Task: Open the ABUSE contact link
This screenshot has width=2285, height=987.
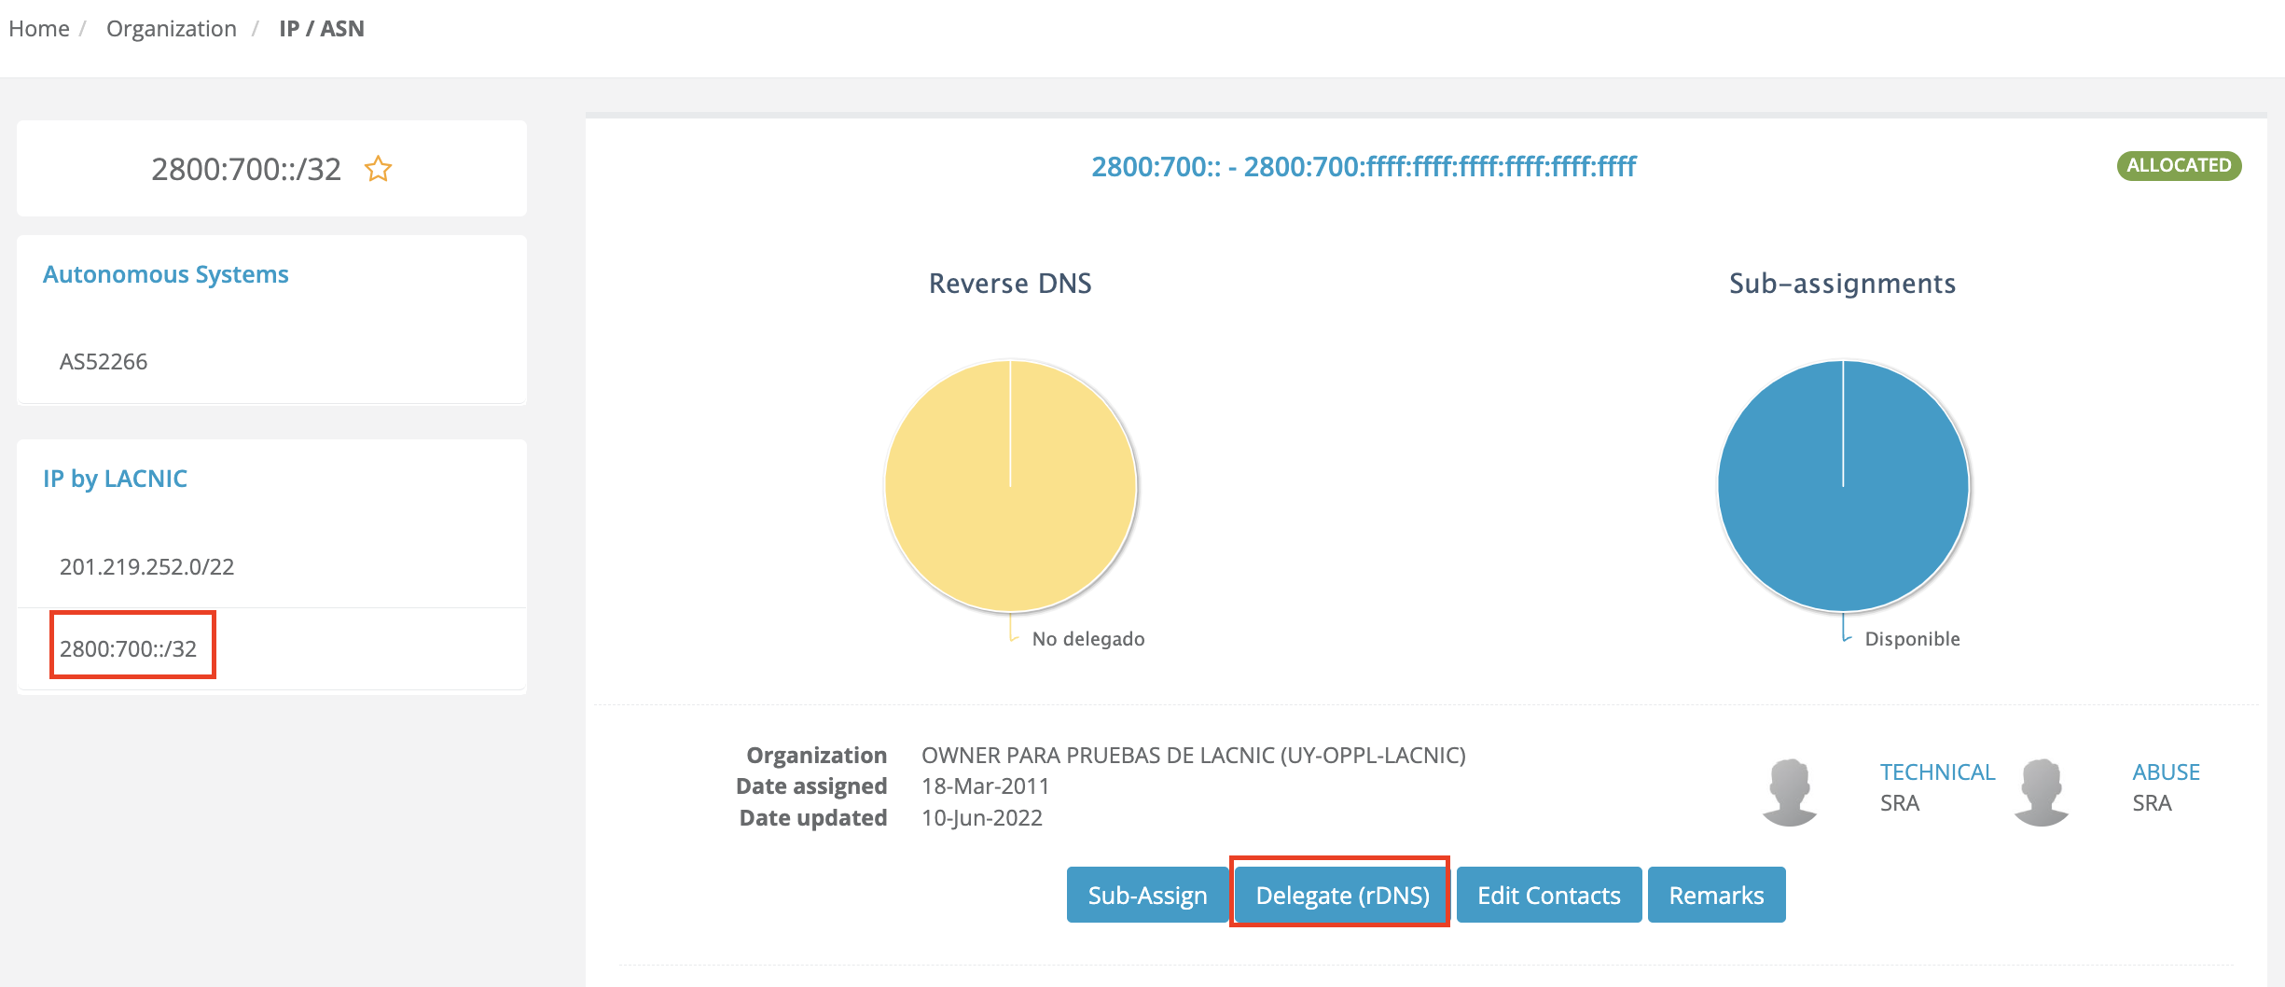Action: [2165, 772]
